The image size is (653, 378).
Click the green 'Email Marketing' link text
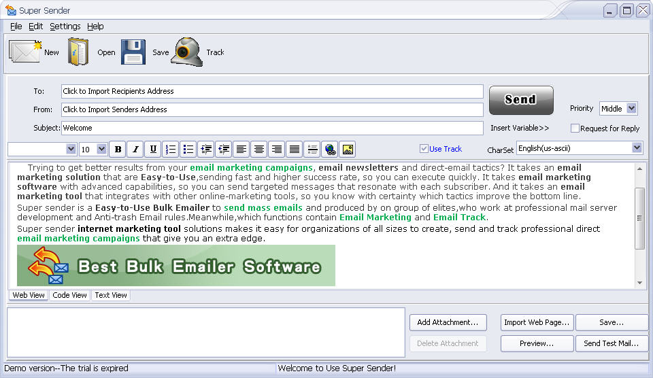click(375, 217)
